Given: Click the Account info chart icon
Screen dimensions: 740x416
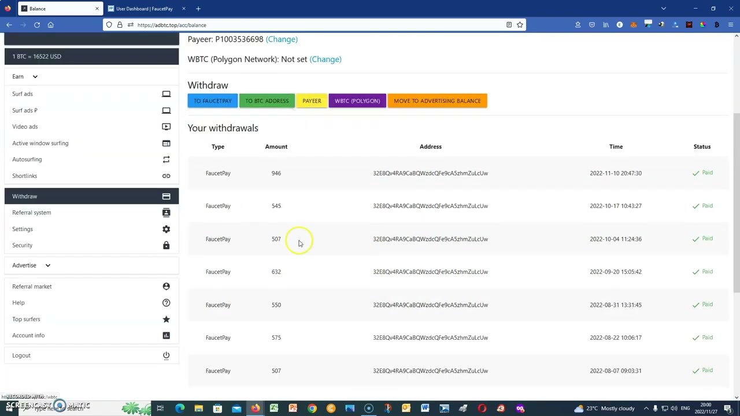Looking at the screenshot, I should coord(166,335).
